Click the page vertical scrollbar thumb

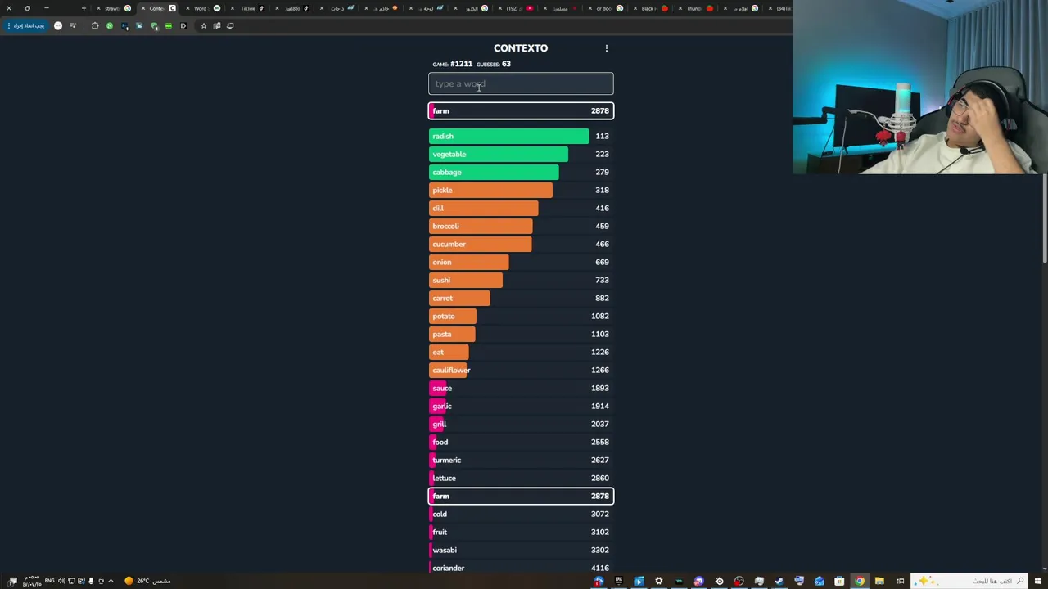pos(1046,218)
